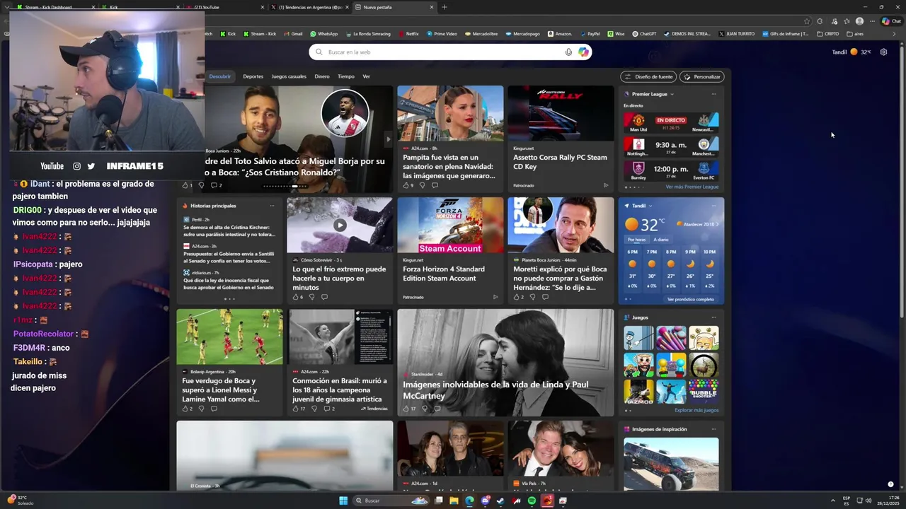
Task: Click the Diseño de fuente button
Action: (x=648, y=76)
